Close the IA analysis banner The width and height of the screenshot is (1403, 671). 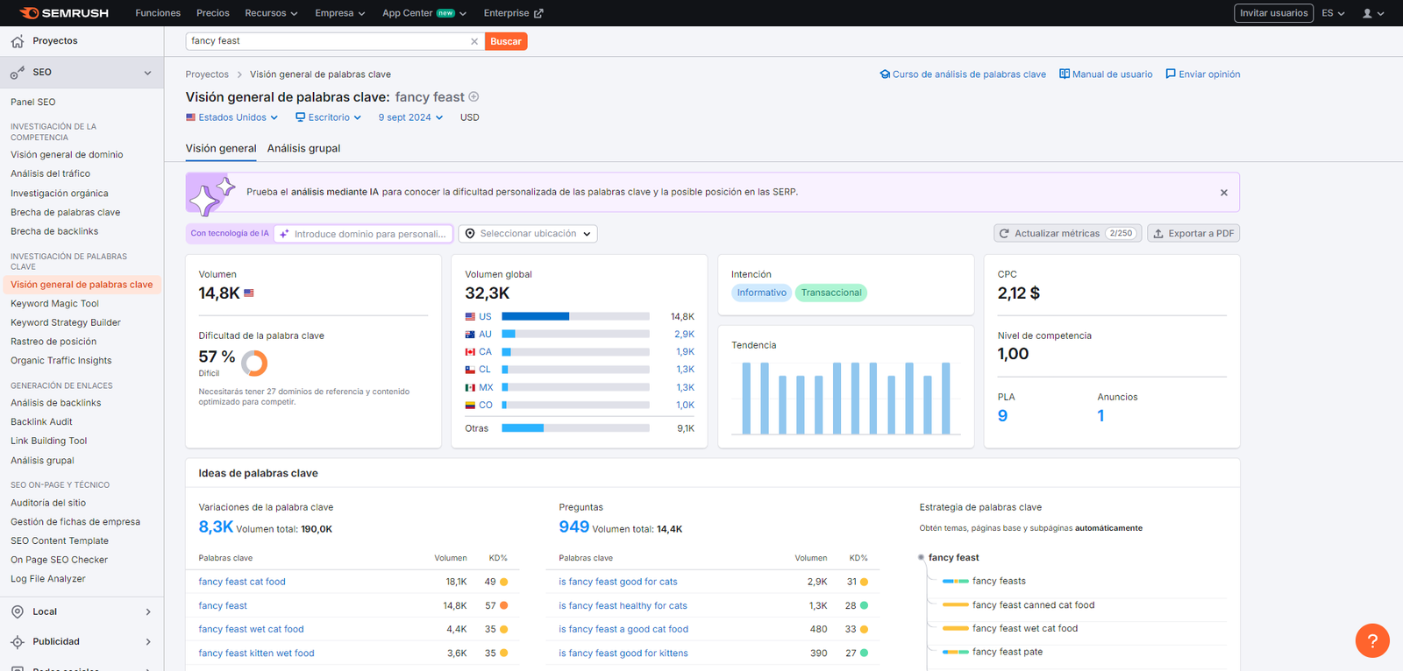[1224, 193]
